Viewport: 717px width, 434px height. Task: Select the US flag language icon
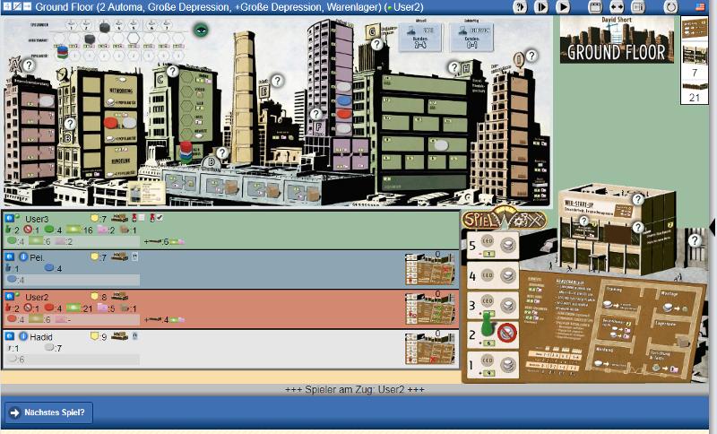pos(700,6)
